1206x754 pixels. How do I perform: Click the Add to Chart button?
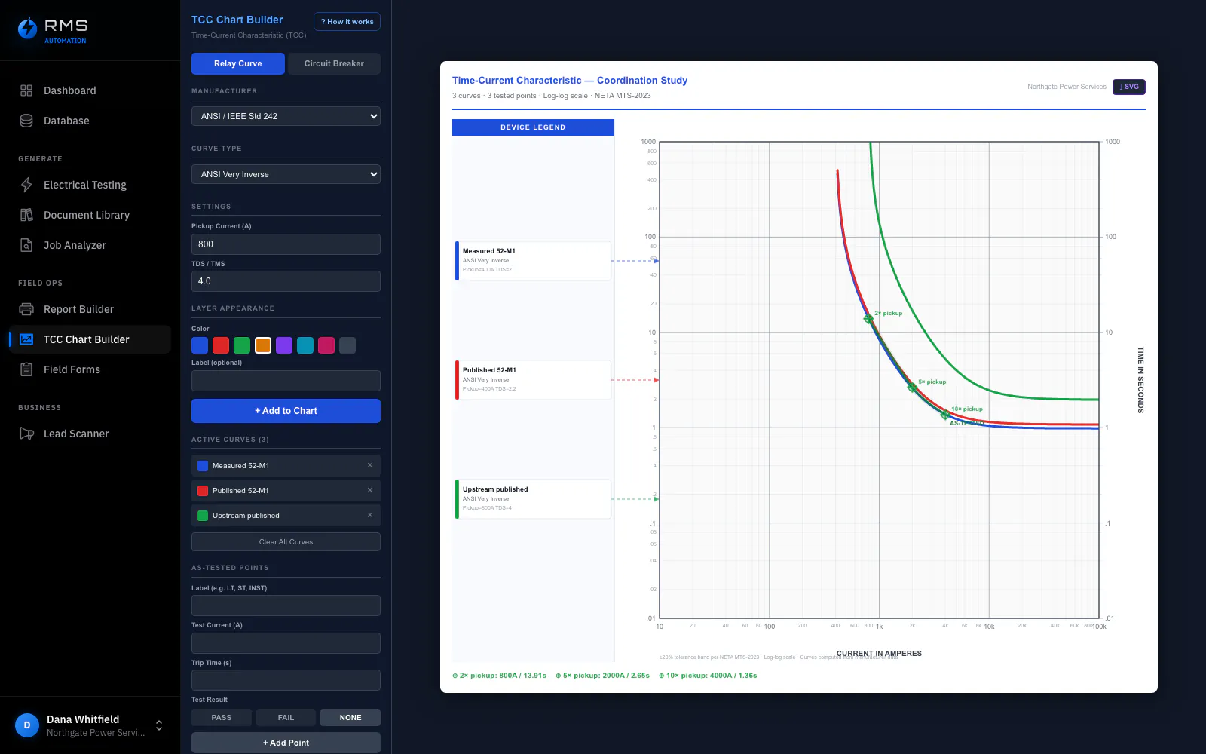click(x=286, y=411)
